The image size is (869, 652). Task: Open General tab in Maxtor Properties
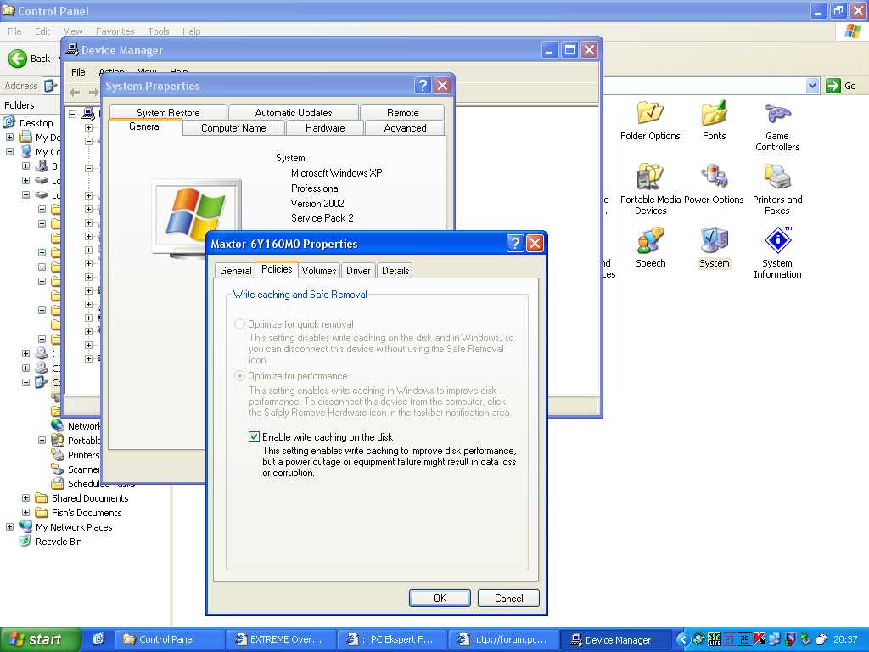pos(236,271)
